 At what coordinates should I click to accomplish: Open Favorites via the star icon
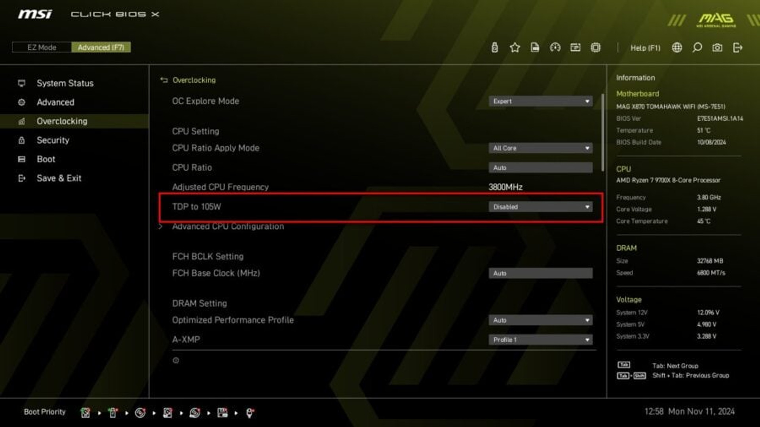[515, 48]
